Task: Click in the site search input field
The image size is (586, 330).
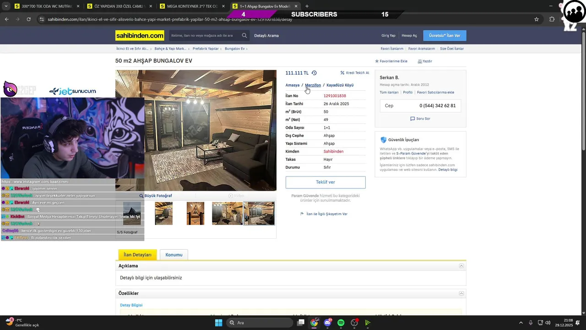Action: (204, 35)
